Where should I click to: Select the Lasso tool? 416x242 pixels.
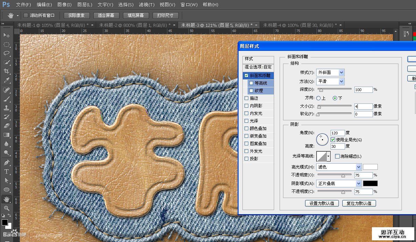tap(6, 53)
